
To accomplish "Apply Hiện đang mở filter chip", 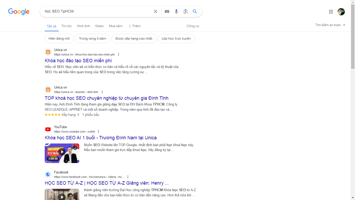I will coord(59,39).
